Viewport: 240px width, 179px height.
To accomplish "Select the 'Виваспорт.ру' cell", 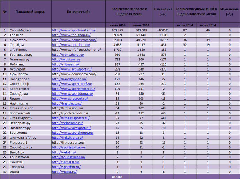I will [30, 128].
